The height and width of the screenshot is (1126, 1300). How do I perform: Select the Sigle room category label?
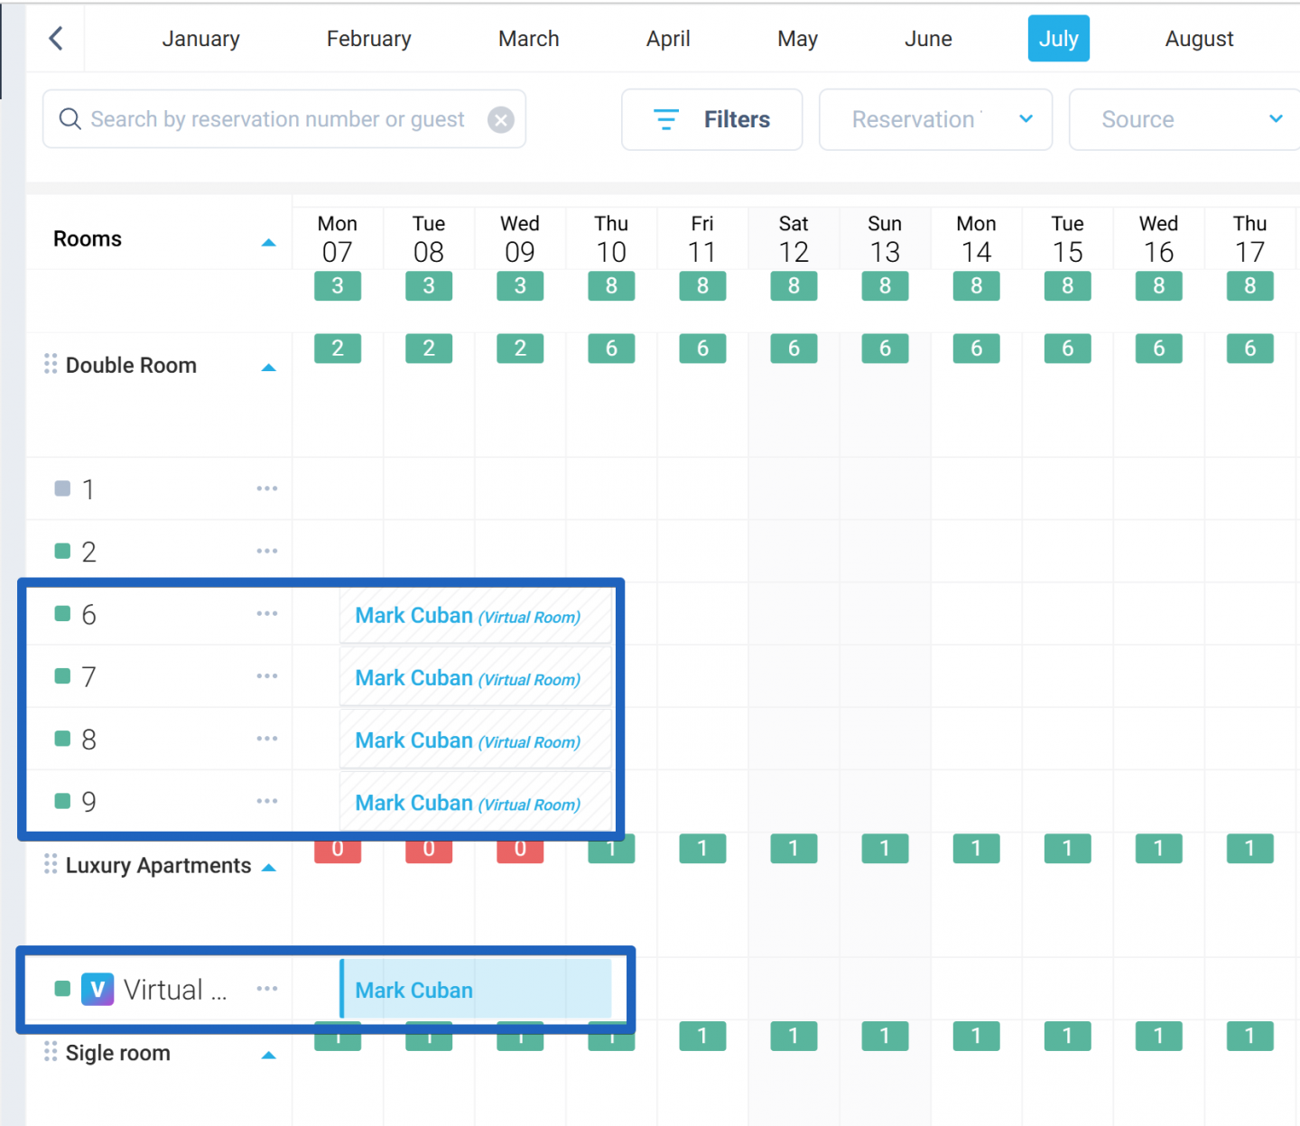117,1053
